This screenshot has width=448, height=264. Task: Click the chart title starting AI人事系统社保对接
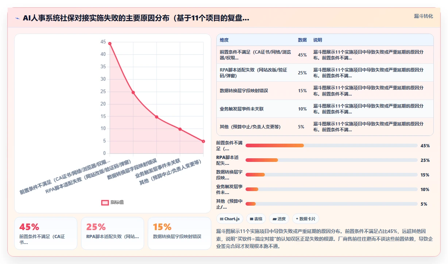[x=136, y=18]
